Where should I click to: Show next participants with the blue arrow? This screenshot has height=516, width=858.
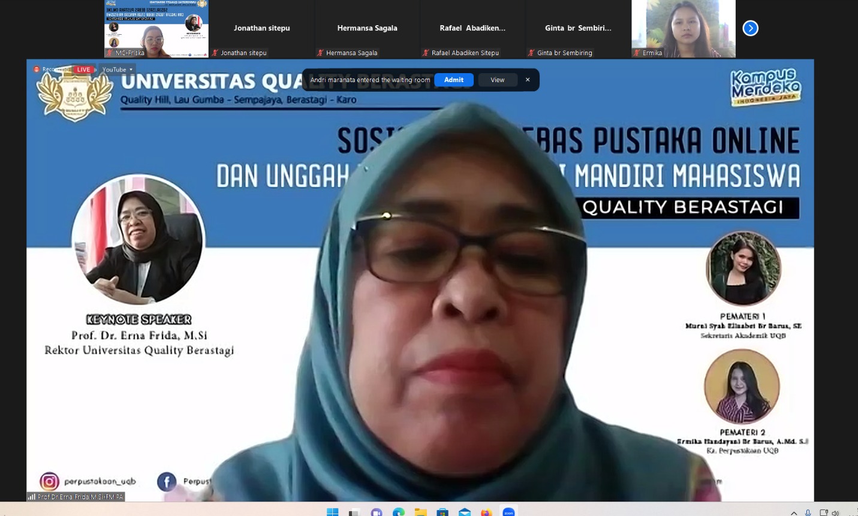[750, 28]
